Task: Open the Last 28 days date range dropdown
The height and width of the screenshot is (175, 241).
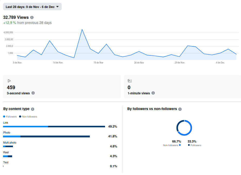Action: coord(32,7)
